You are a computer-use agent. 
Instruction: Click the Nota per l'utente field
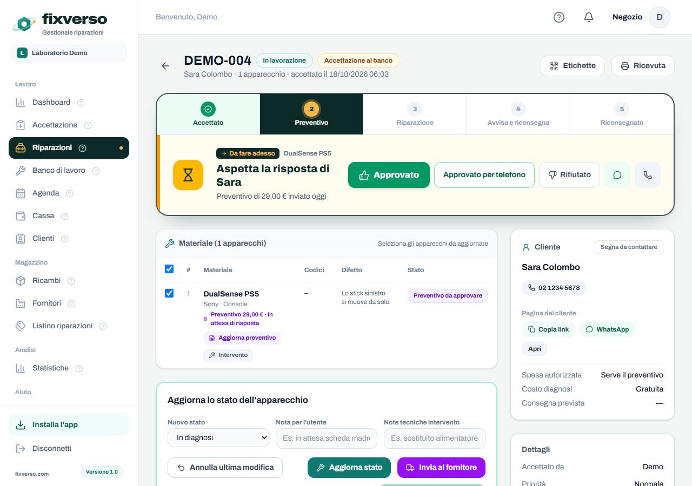click(x=327, y=438)
